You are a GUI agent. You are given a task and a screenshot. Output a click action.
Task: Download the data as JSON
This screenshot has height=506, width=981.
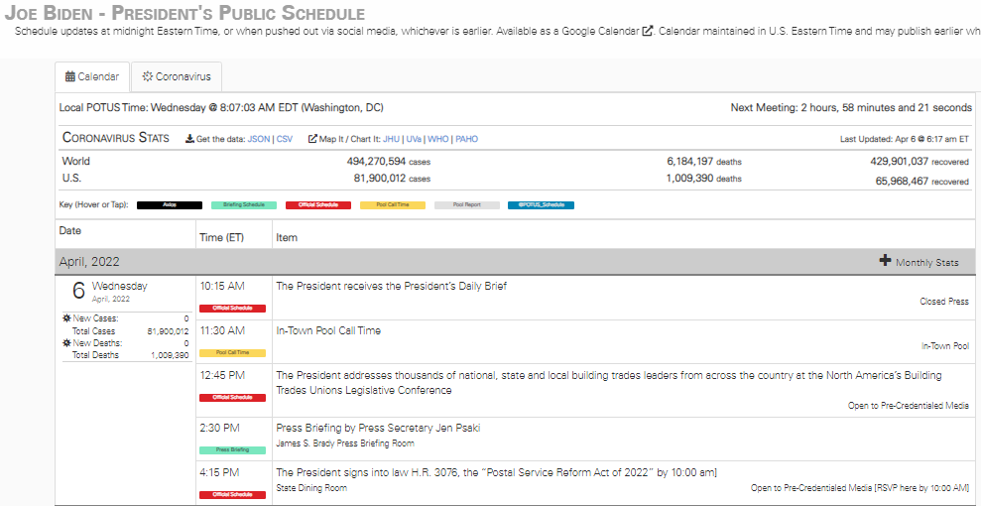click(259, 139)
